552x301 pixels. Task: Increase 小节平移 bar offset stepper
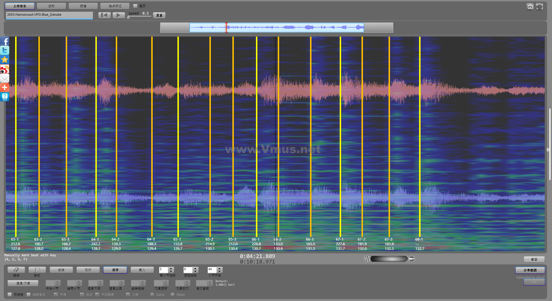(220, 268)
